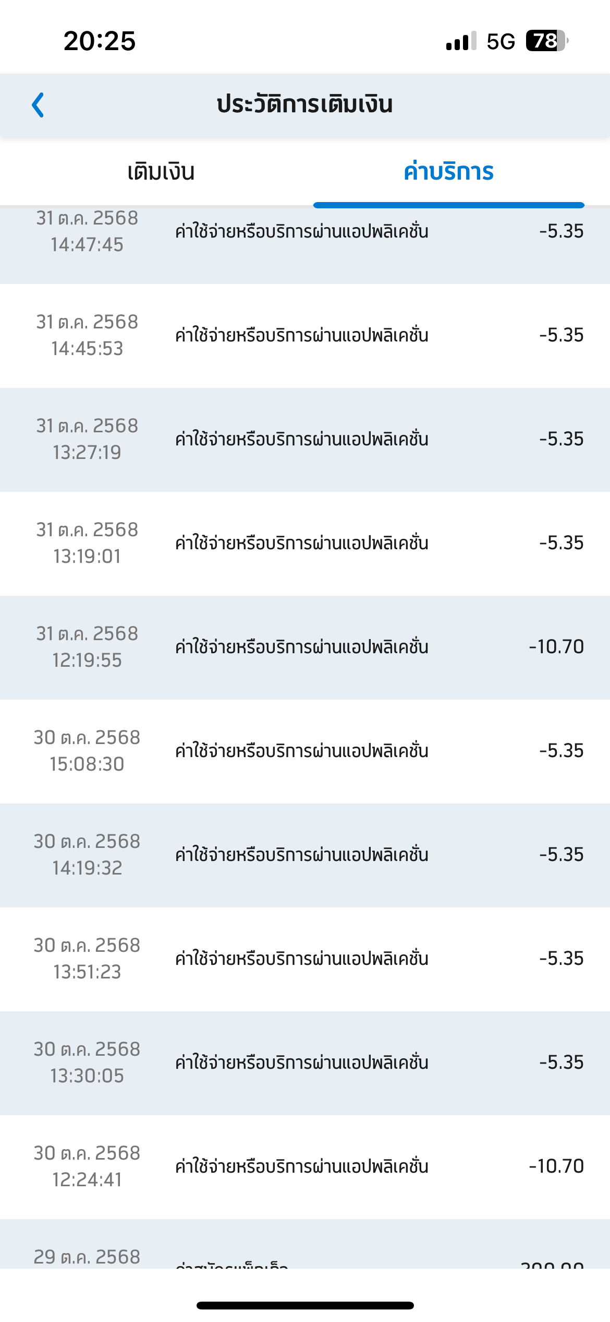This screenshot has height=1322, width=610.
Task: Tap the 20:25 clock in status bar
Action: pyautogui.click(x=100, y=41)
